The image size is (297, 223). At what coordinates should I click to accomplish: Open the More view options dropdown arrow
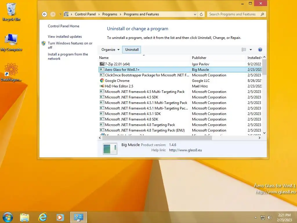tap(251, 50)
